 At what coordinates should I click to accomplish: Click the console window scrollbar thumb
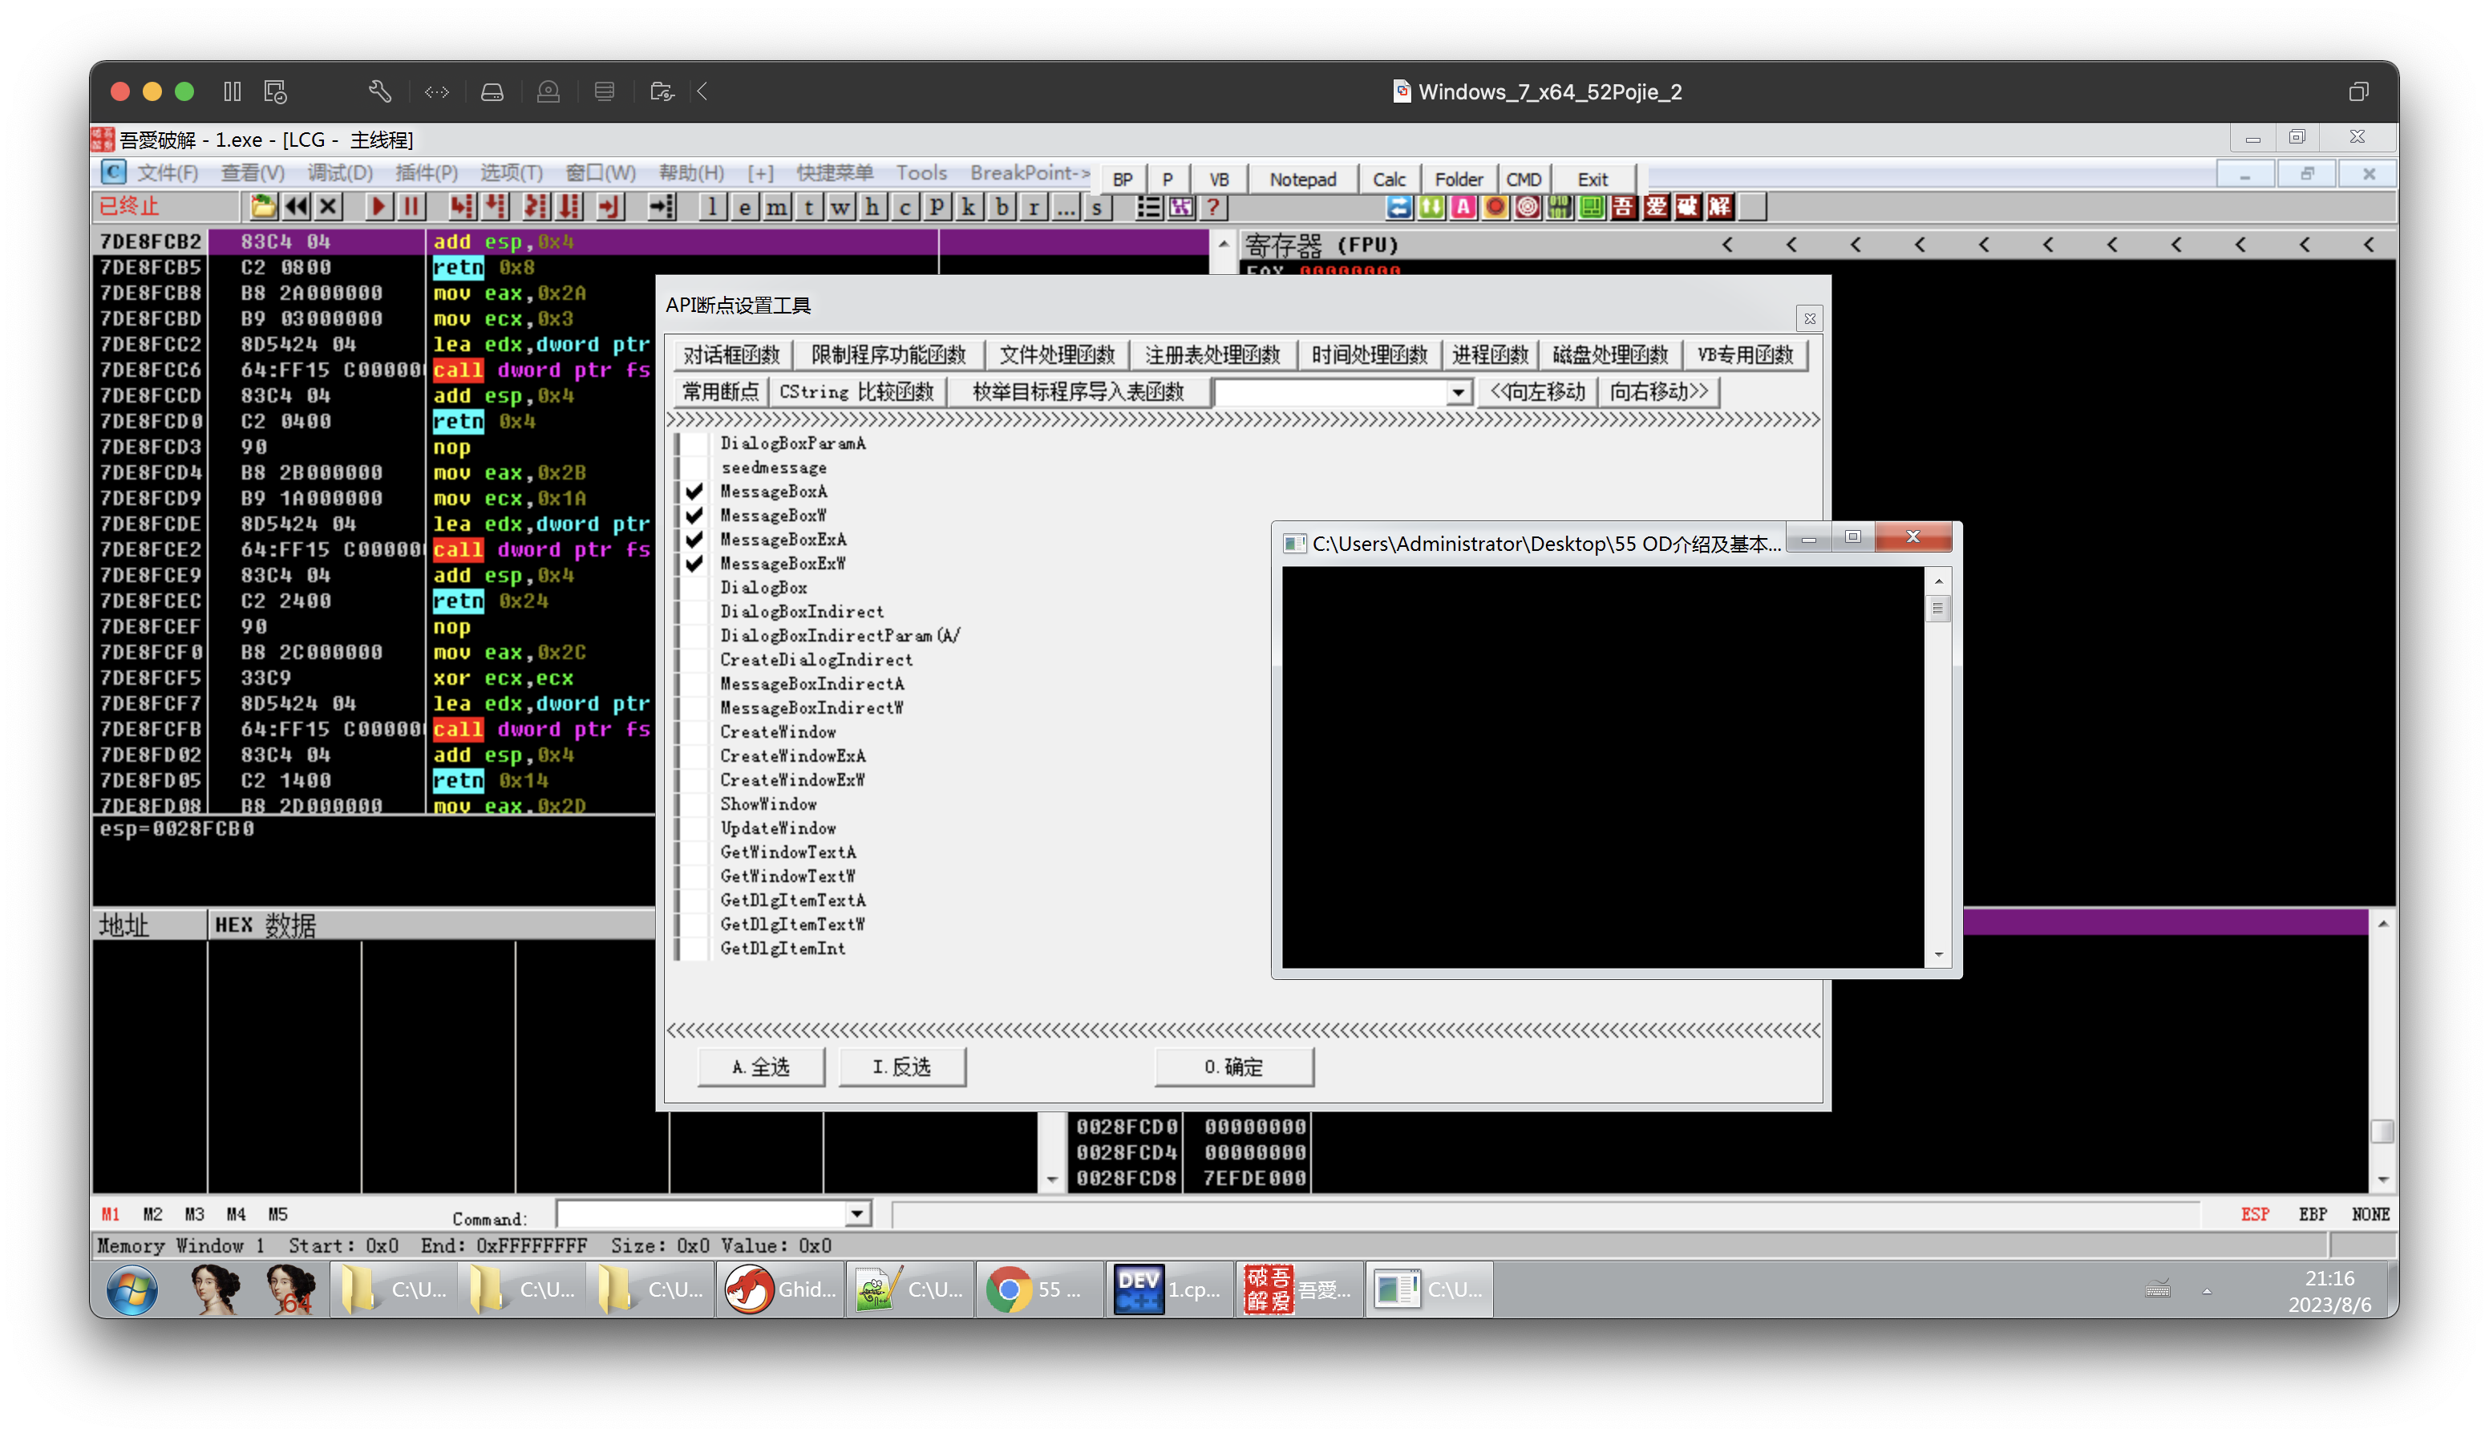[x=1937, y=608]
